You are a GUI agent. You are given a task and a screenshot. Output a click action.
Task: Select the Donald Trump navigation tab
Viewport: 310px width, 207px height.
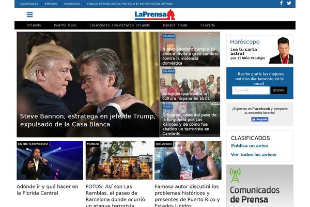tap(175, 25)
